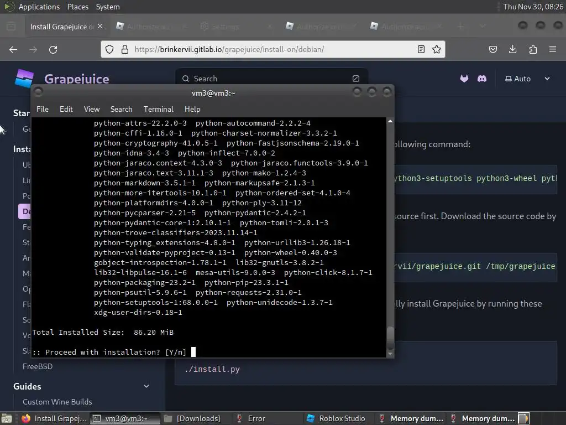Go back to the previous page in Firefox
This screenshot has width=566, height=425.
pos(13,49)
